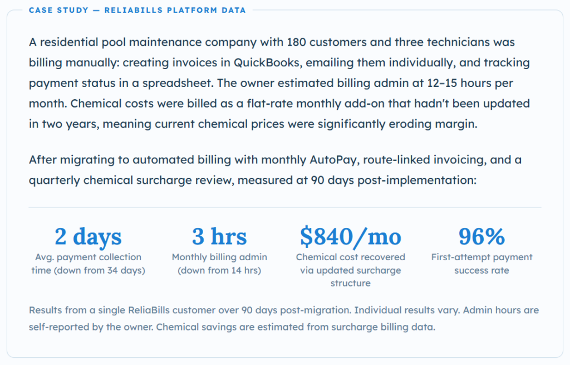Click the Avg. payment collection time caption
The image size is (570, 365).
tap(88, 264)
